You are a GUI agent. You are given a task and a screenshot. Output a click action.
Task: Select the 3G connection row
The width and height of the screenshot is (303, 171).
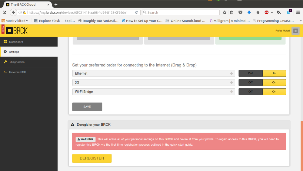coord(154,82)
